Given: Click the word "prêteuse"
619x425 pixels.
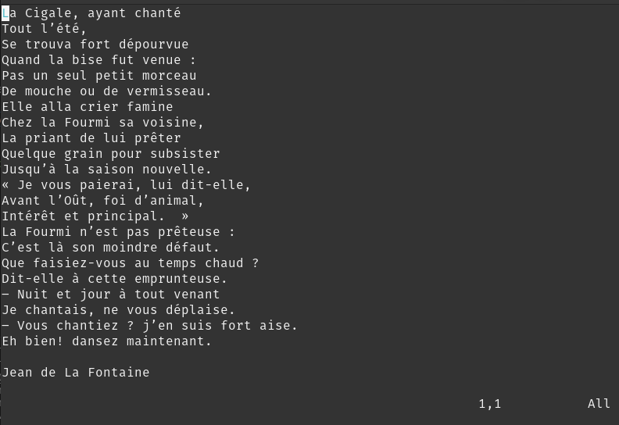Looking at the screenshot, I should (x=188, y=232).
